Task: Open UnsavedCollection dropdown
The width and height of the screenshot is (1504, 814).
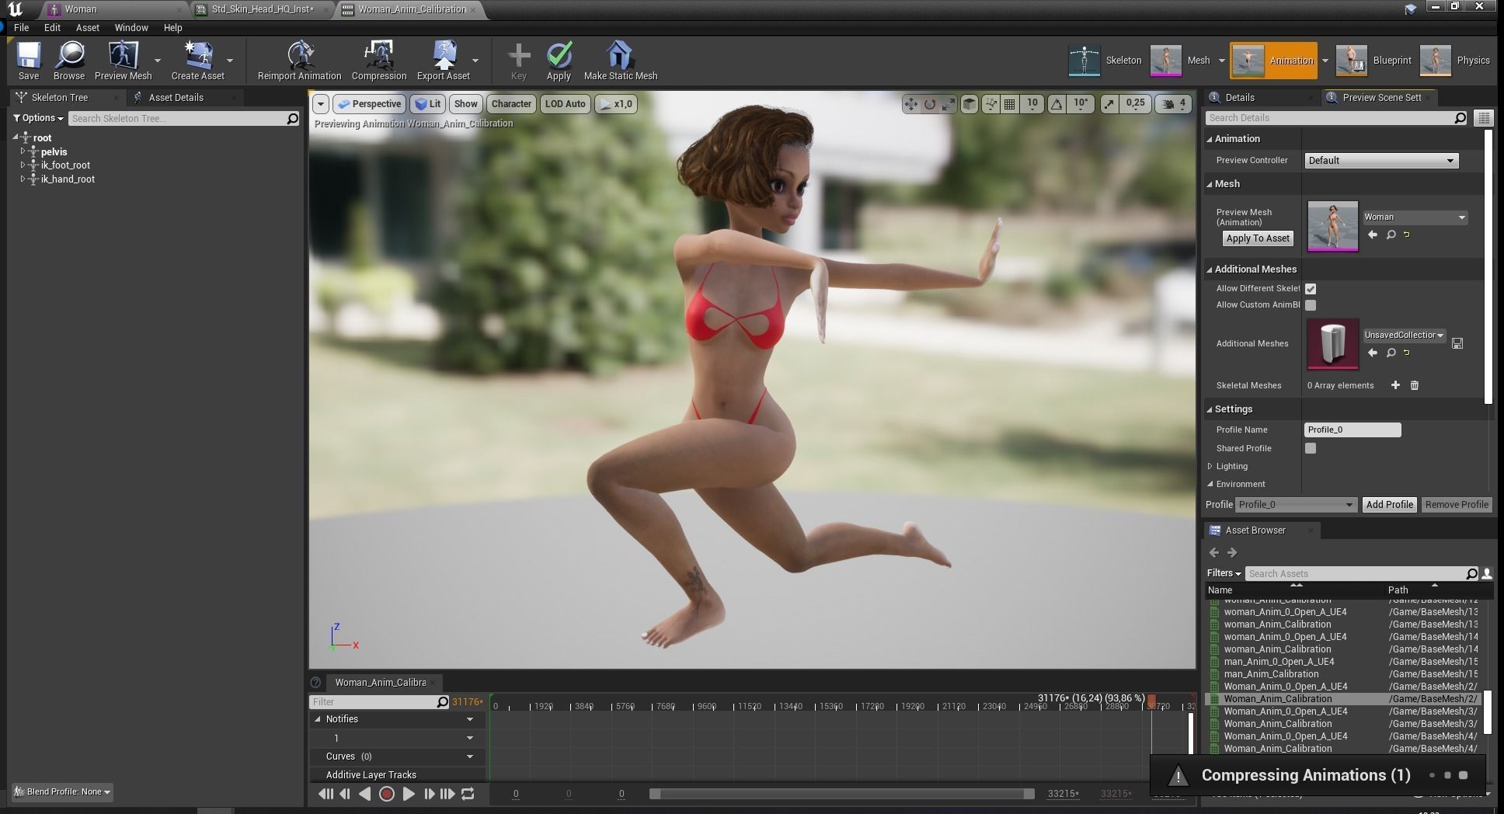Action: [x=1404, y=336]
